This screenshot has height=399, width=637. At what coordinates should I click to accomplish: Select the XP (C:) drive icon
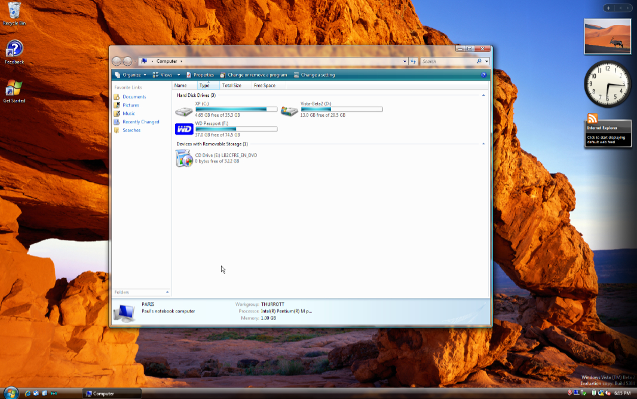pos(184,111)
